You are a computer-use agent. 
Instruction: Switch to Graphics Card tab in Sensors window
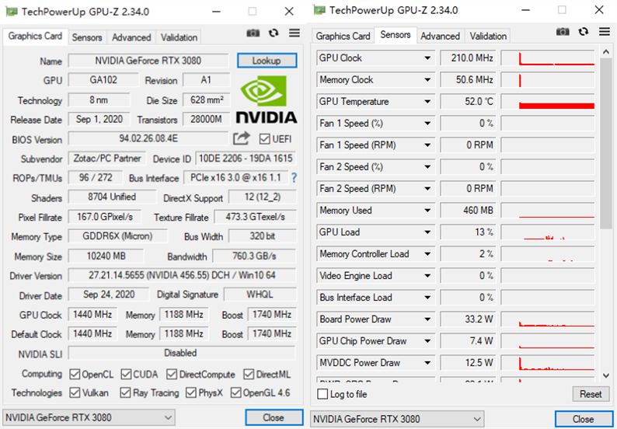[x=343, y=37]
